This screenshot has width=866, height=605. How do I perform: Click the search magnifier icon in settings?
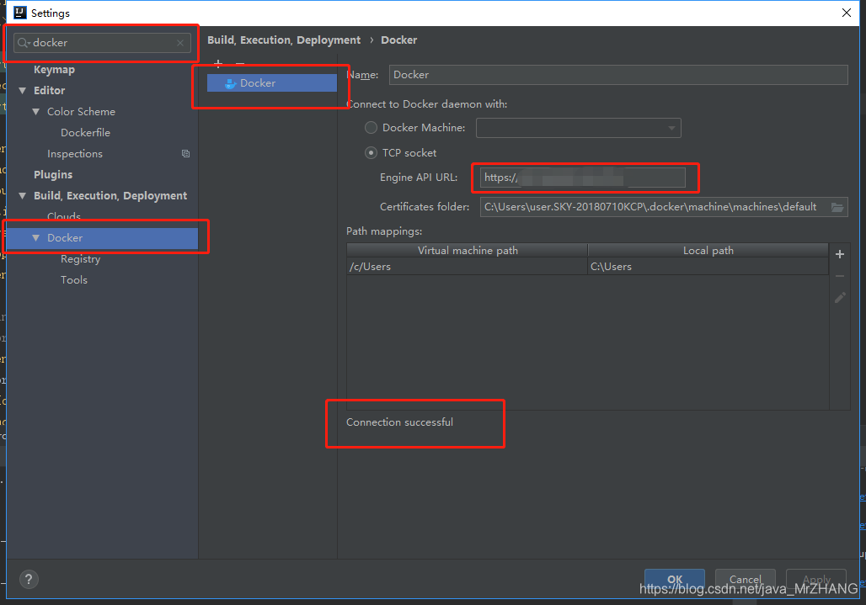click(23, 42)
